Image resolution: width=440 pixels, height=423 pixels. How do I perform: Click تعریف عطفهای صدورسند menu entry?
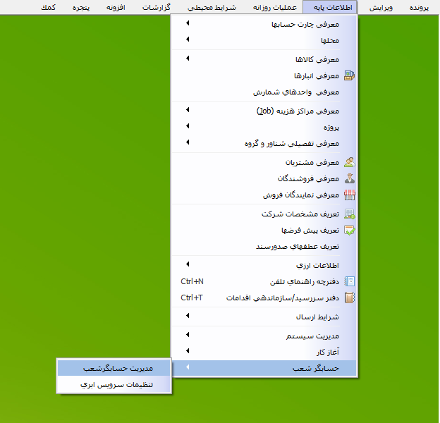click(300, 246)
